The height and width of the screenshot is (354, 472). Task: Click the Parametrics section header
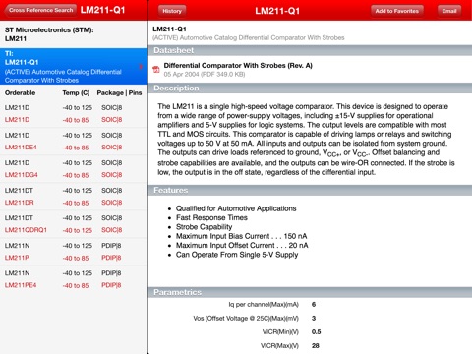tap(310, 292)
